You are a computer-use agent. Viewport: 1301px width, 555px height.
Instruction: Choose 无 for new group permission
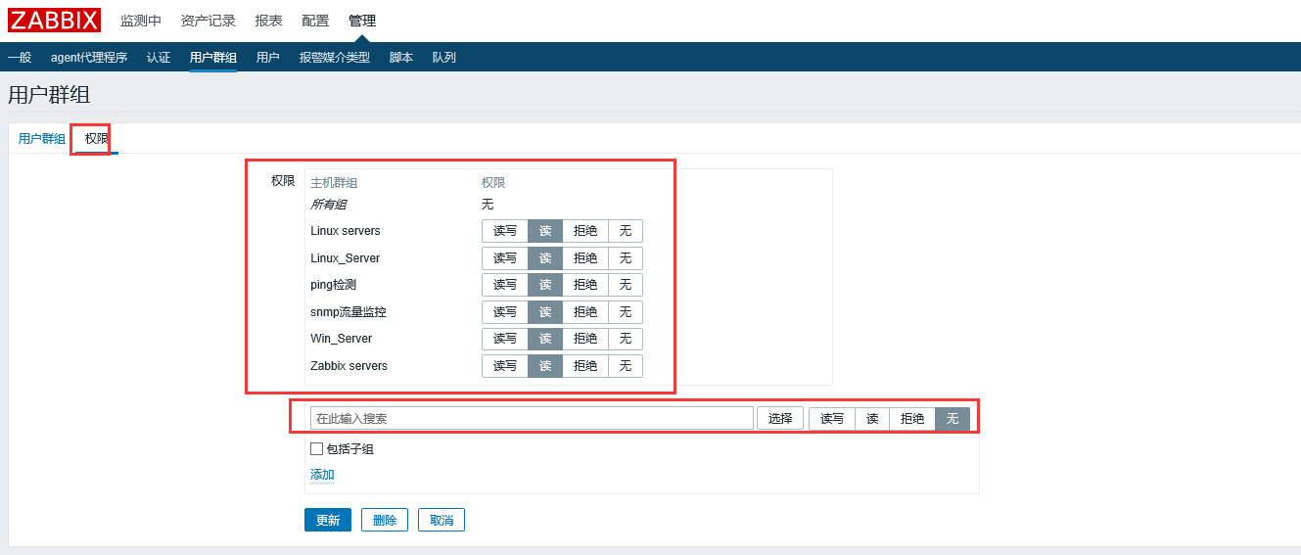click(953, 419)
